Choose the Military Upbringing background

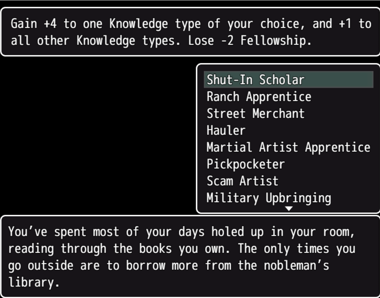tap(269, 198)
